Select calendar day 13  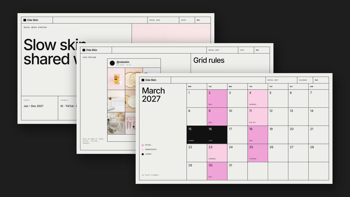(298, 117)
